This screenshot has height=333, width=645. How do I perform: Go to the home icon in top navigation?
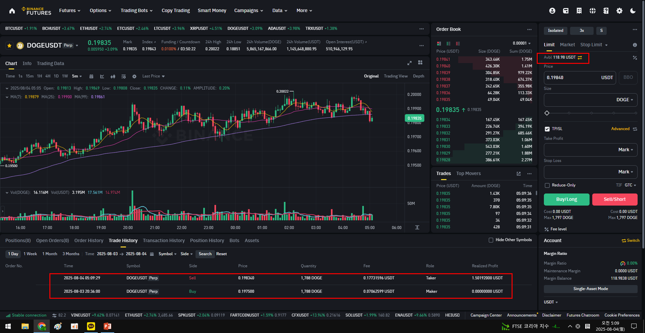(x=12, y=11)
